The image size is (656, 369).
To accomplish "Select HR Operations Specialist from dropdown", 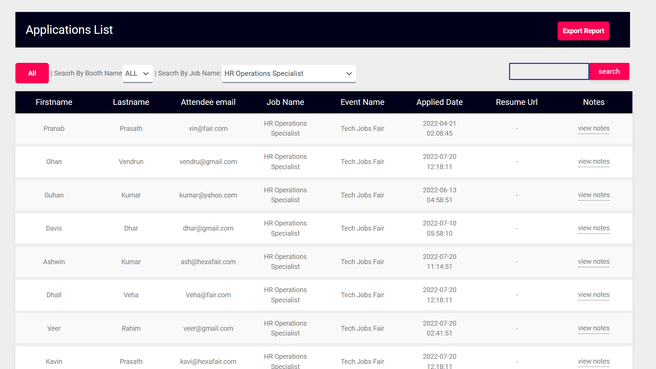I will [289, 73].
